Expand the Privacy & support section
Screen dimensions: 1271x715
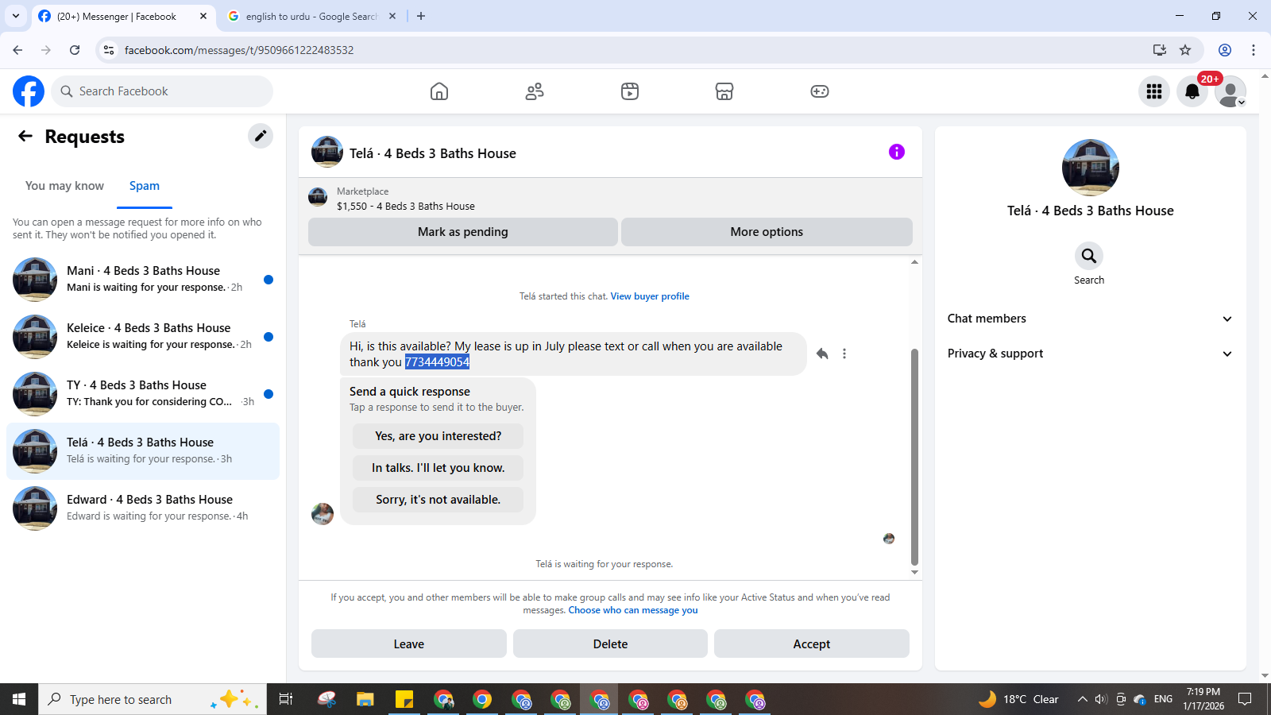tap(1090, 354)
